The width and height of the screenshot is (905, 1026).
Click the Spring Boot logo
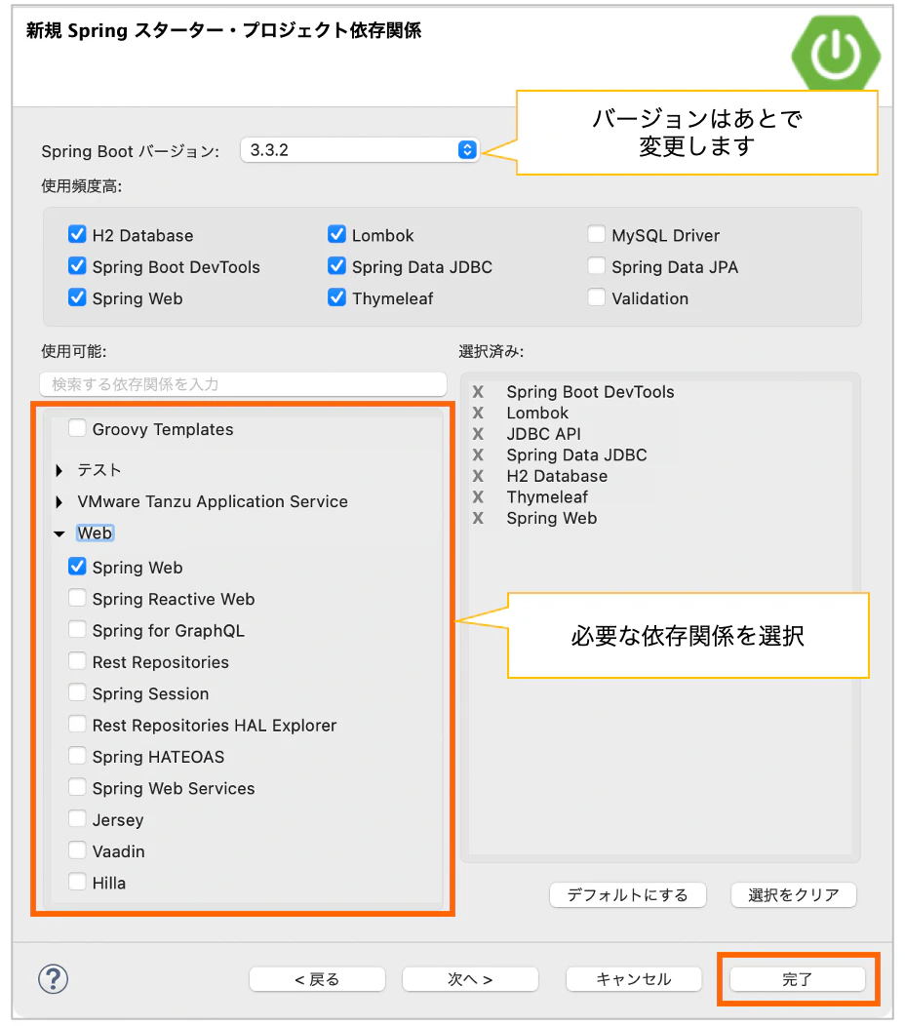[x=836, y=54]
